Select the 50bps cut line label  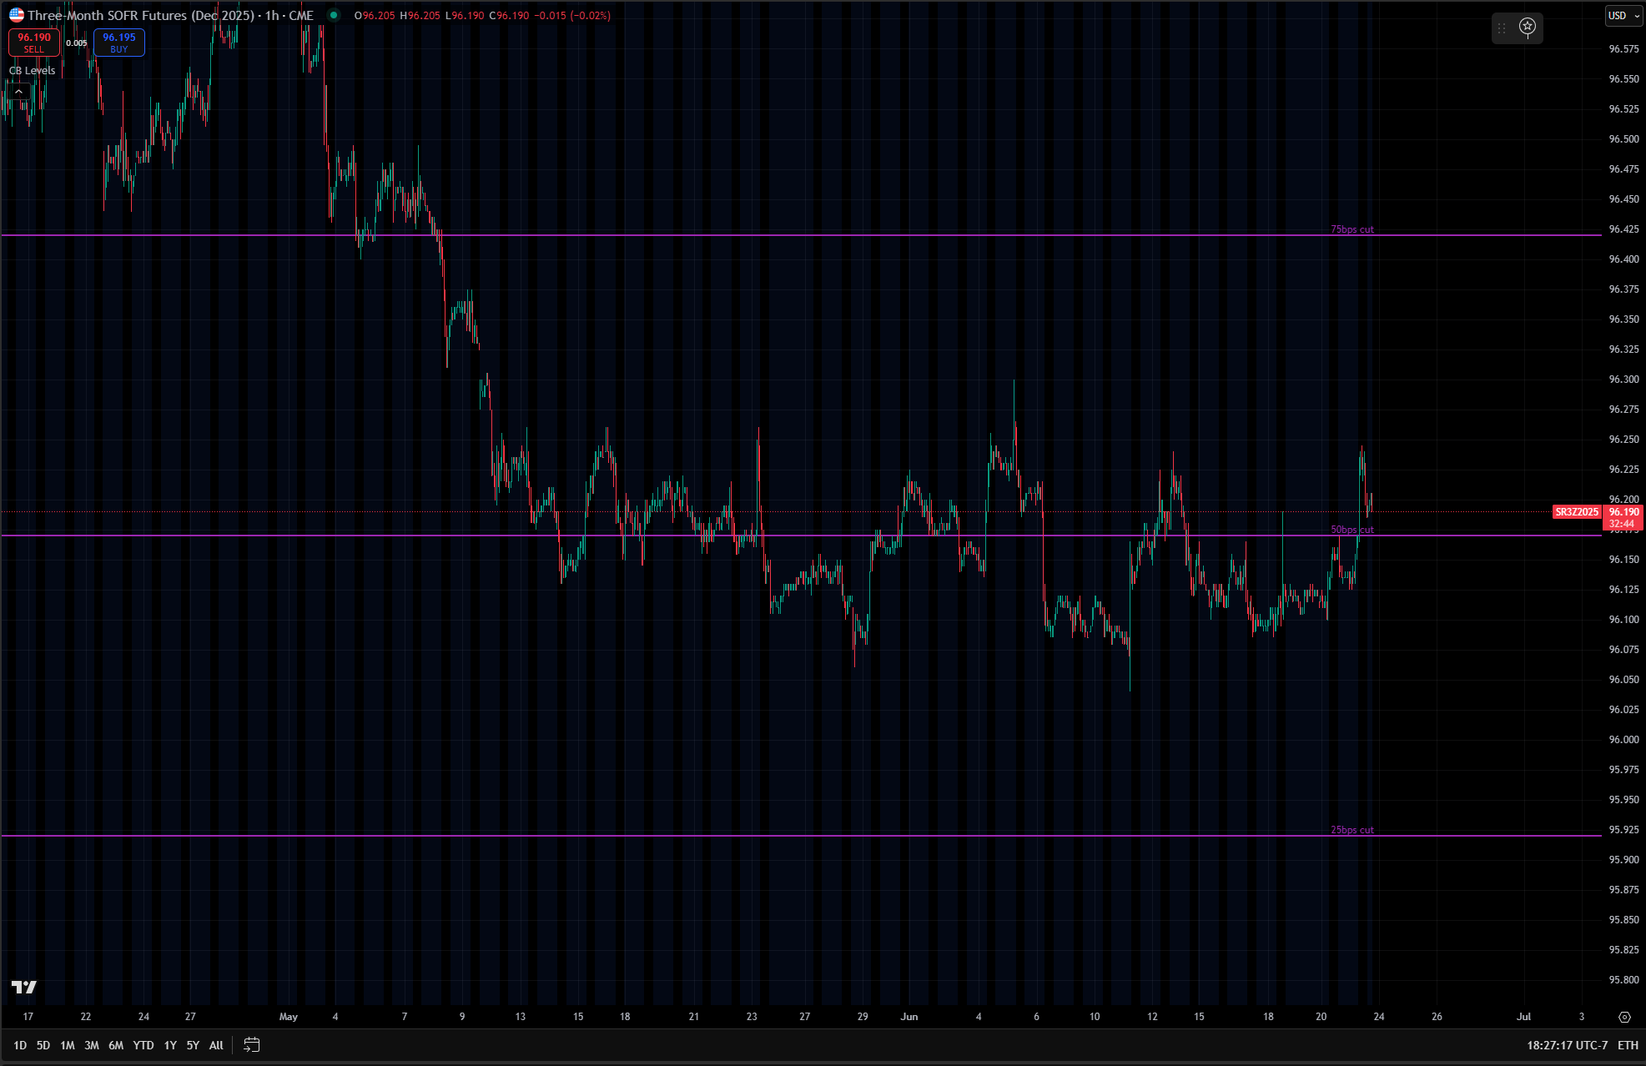(x=1352, y=530)
